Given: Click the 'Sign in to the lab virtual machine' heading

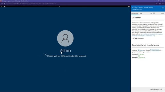Looking at the screenshot, I should pyautogui.click(x=145, y=45).
